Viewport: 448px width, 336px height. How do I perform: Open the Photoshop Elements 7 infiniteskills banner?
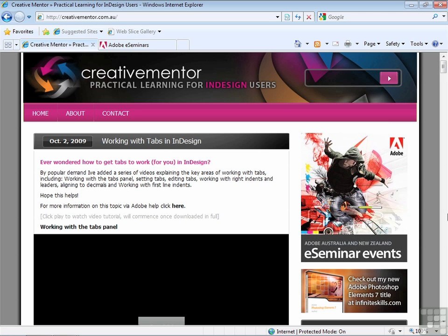pyautogui.click(x=354, y=291)
